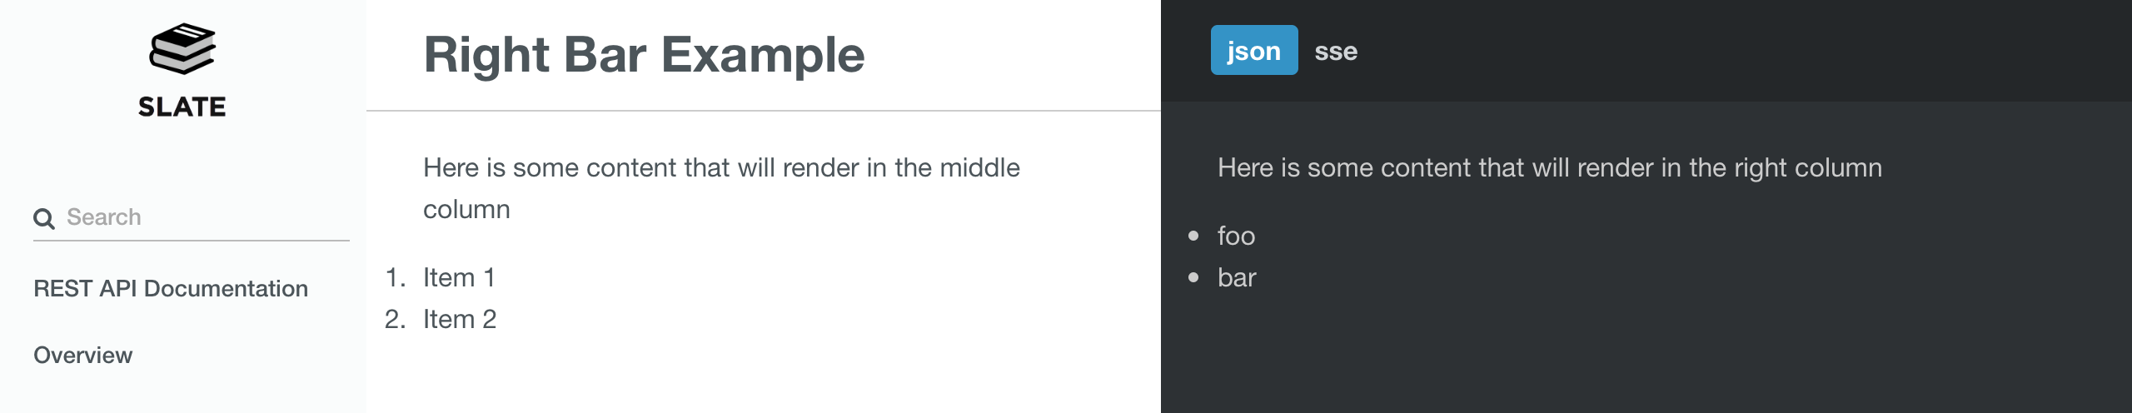Click the Slate books logo icon

tap(182, 48)
